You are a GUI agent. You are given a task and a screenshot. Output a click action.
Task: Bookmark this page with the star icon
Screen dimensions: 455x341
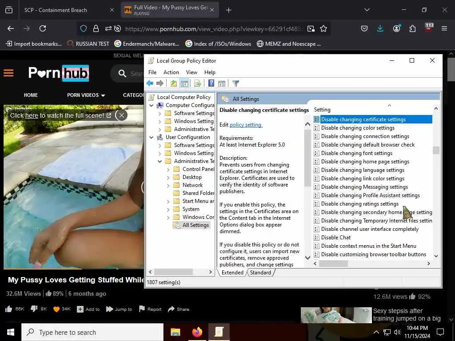[x=323, y=28]
